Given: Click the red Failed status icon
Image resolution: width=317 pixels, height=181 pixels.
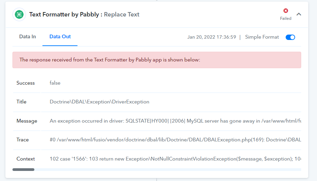Looking at the screenshot, I should click(286, 11).
